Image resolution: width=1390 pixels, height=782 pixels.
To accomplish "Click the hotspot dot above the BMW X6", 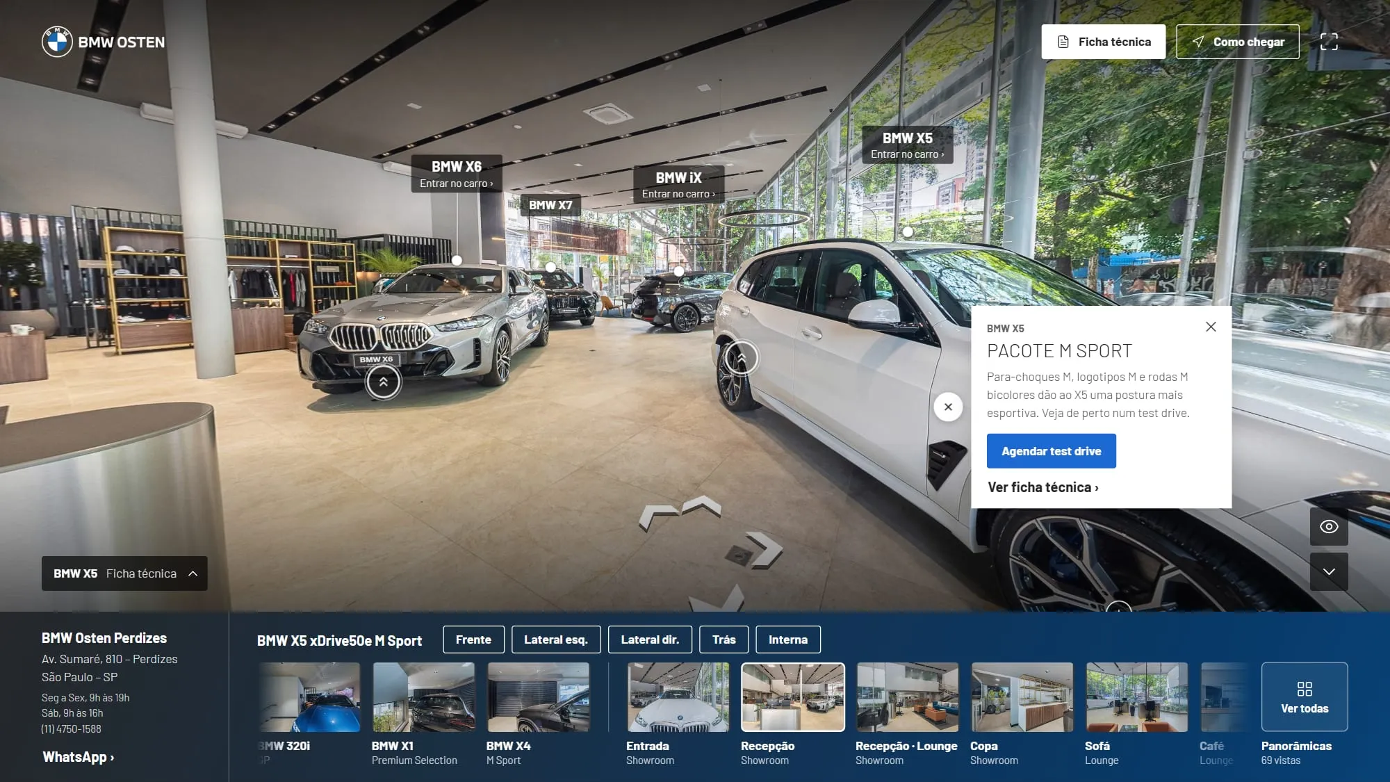I will pos(457,260).
